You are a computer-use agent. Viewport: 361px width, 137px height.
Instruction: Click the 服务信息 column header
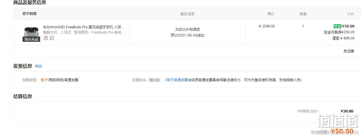[187, 14]
